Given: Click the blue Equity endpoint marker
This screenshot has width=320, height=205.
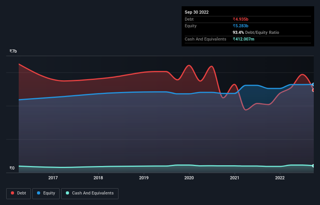Looking at the screenshot, I should [313, 85].
